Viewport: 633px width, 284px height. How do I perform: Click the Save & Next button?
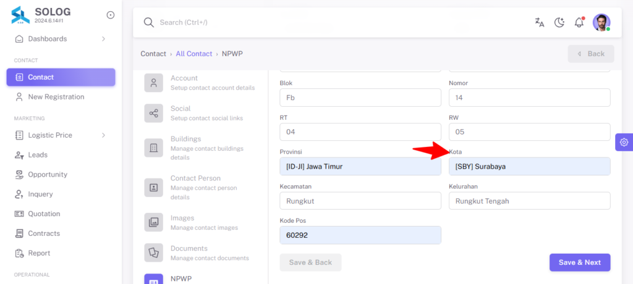pos(580,262)
